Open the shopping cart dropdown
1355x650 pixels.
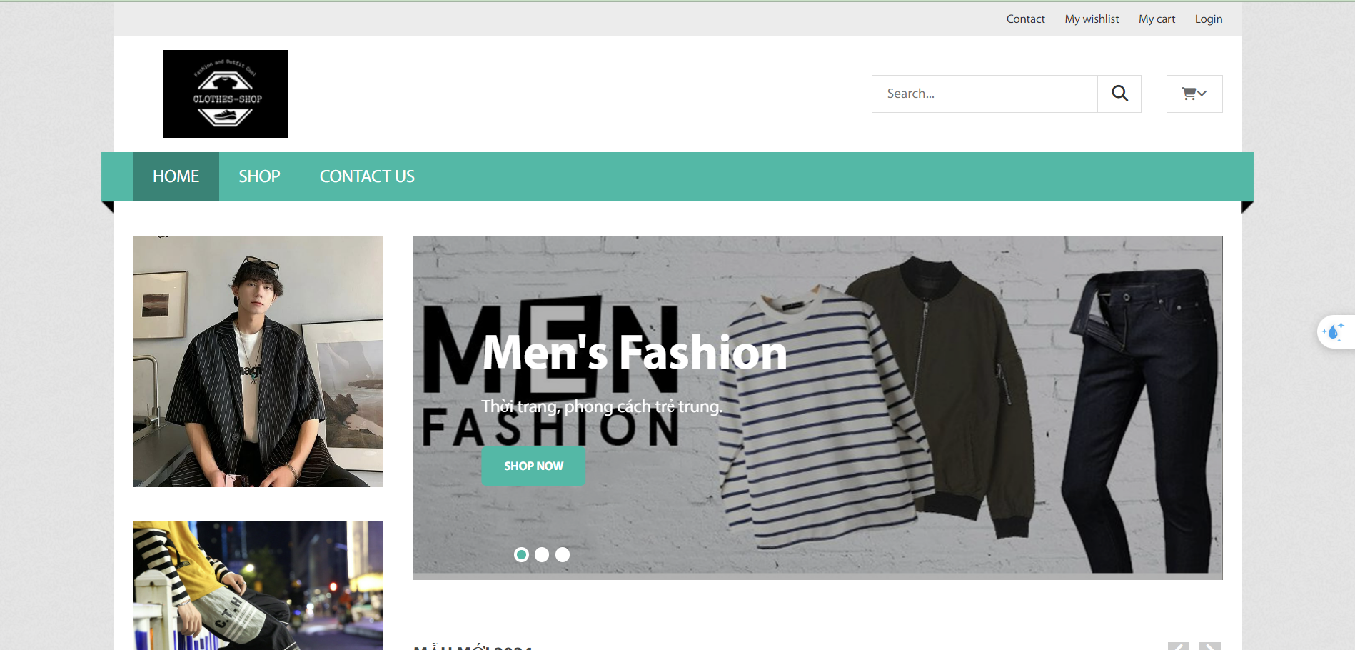click(1194, 94)
